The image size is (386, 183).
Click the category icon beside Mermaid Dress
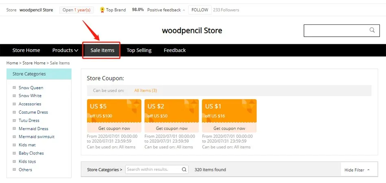(x=14, y=129)
